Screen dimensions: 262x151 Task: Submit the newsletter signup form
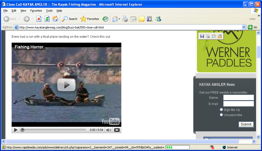click(246, 124)
